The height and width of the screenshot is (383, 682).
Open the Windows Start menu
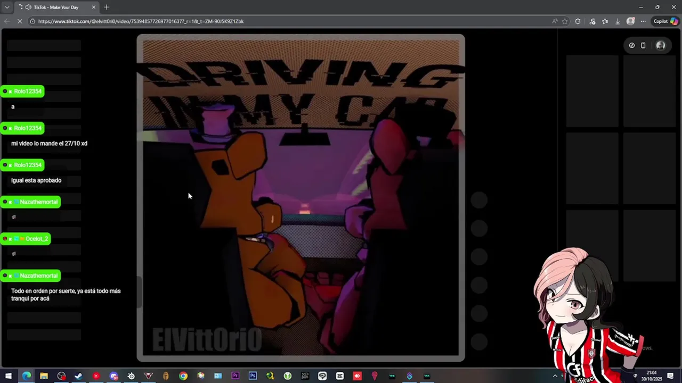pyautogui.click(x=9, y=376)
